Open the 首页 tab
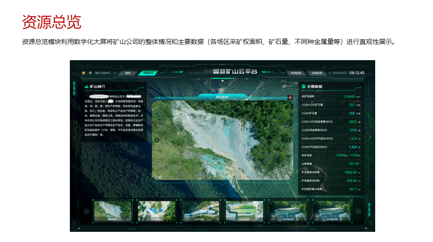This screenshot has height=242, width=433. (127, 73)
